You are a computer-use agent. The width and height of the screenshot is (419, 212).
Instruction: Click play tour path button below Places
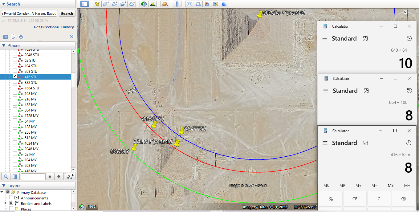[x=71, y=177]
